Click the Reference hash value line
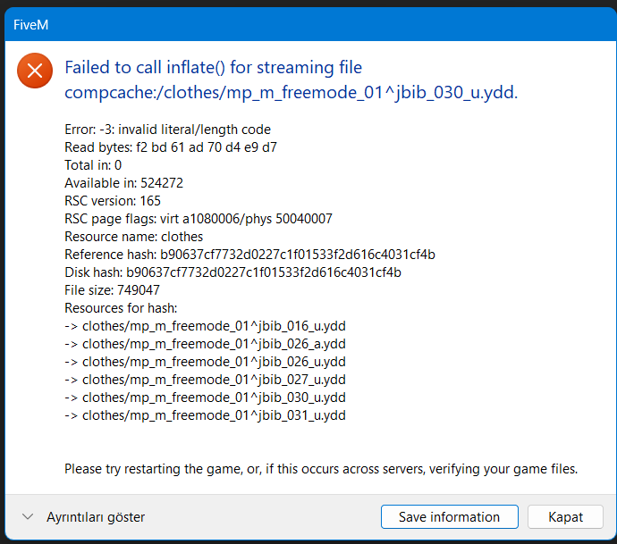Viewport: 617px width, 544px height. (249, 255)
